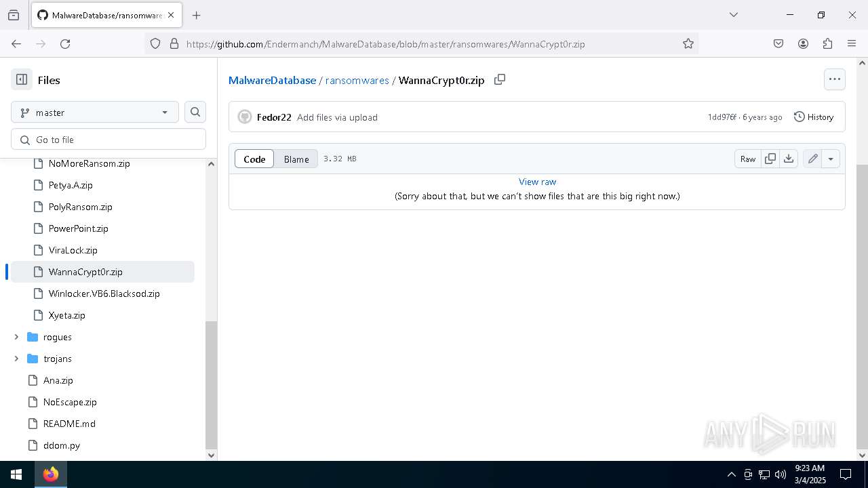Open tracking protection shield icon
This screenshot has height=488, width=868.
pyautogui.click(x=155, y=43)
